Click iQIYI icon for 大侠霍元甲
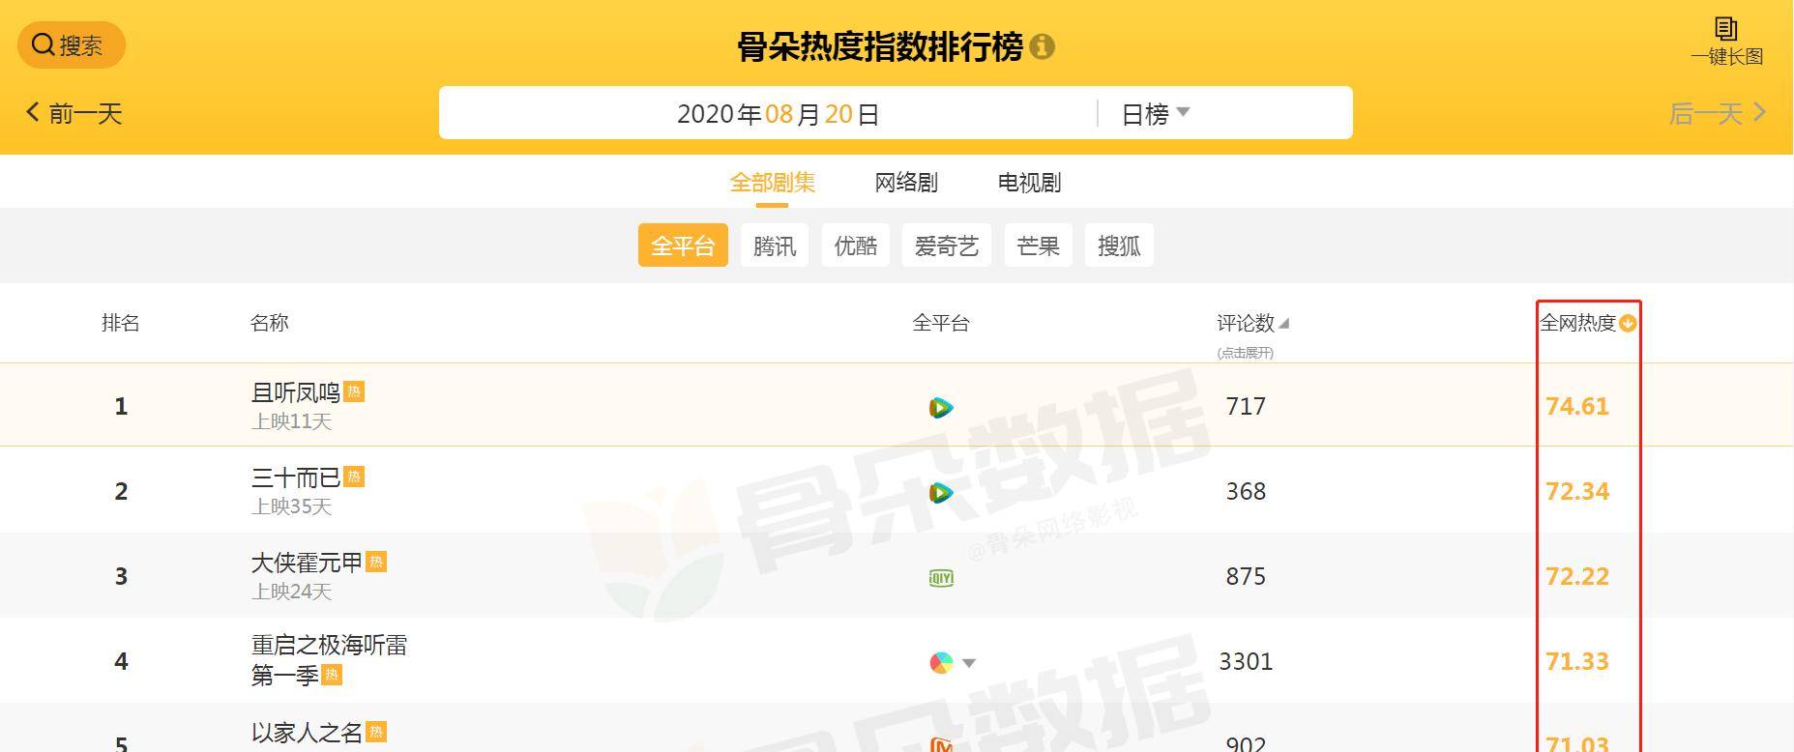1794x752 pixels. tap(941, 578)
